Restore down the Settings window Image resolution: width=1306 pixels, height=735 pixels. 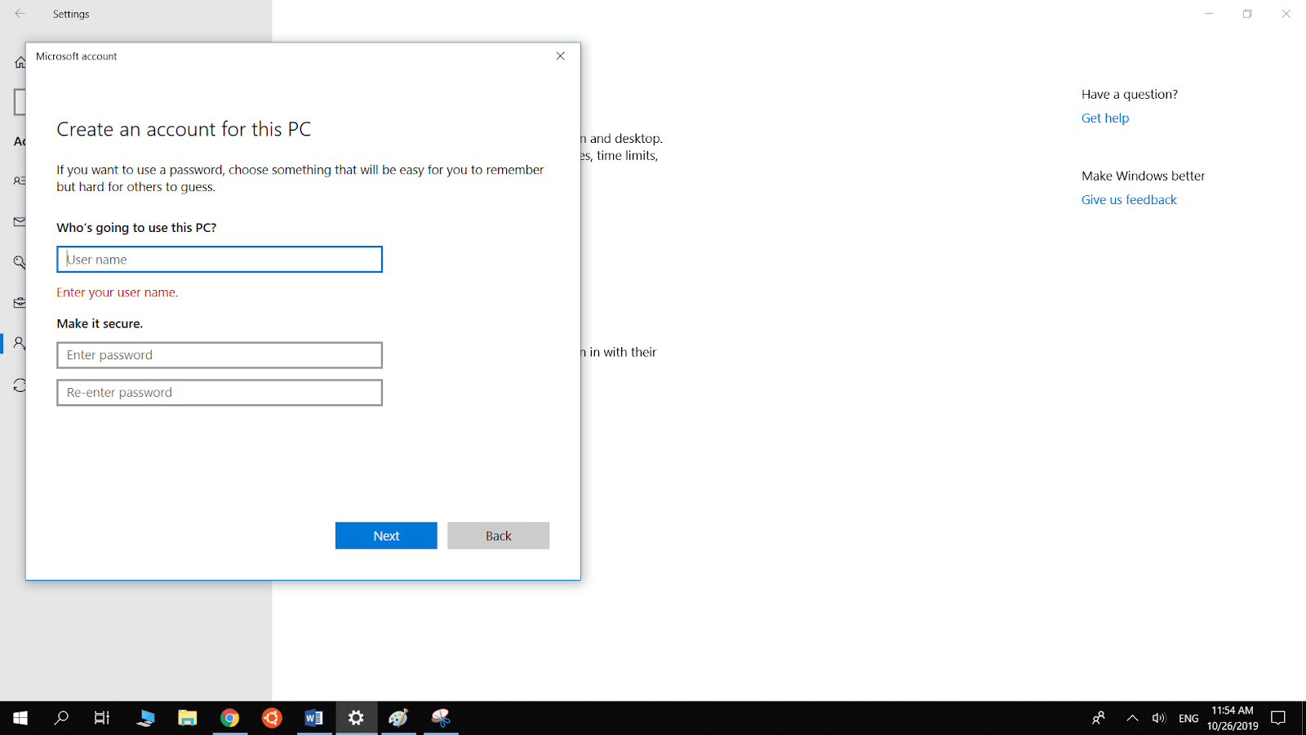1247,14
